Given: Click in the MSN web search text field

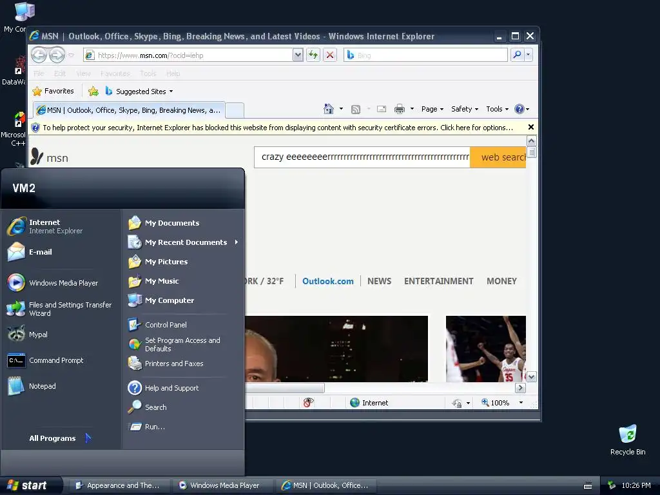Looking at the screenshot, I should (x=362, y=157).
